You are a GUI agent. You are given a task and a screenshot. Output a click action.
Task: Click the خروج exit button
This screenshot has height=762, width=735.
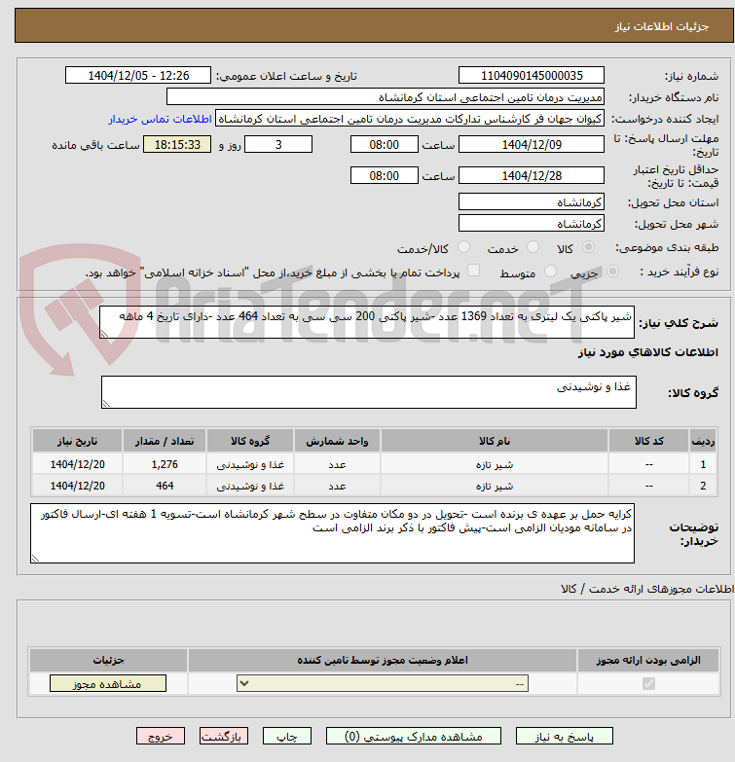[x=161, y=737]
